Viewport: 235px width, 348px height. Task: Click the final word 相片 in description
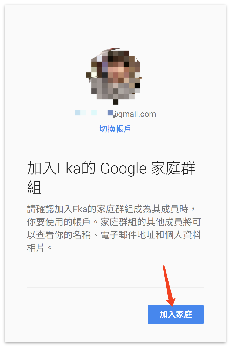pos(35,248)
